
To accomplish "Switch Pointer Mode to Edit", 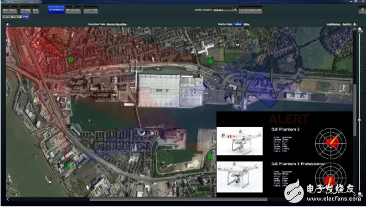I will click(x=246, y=24).
